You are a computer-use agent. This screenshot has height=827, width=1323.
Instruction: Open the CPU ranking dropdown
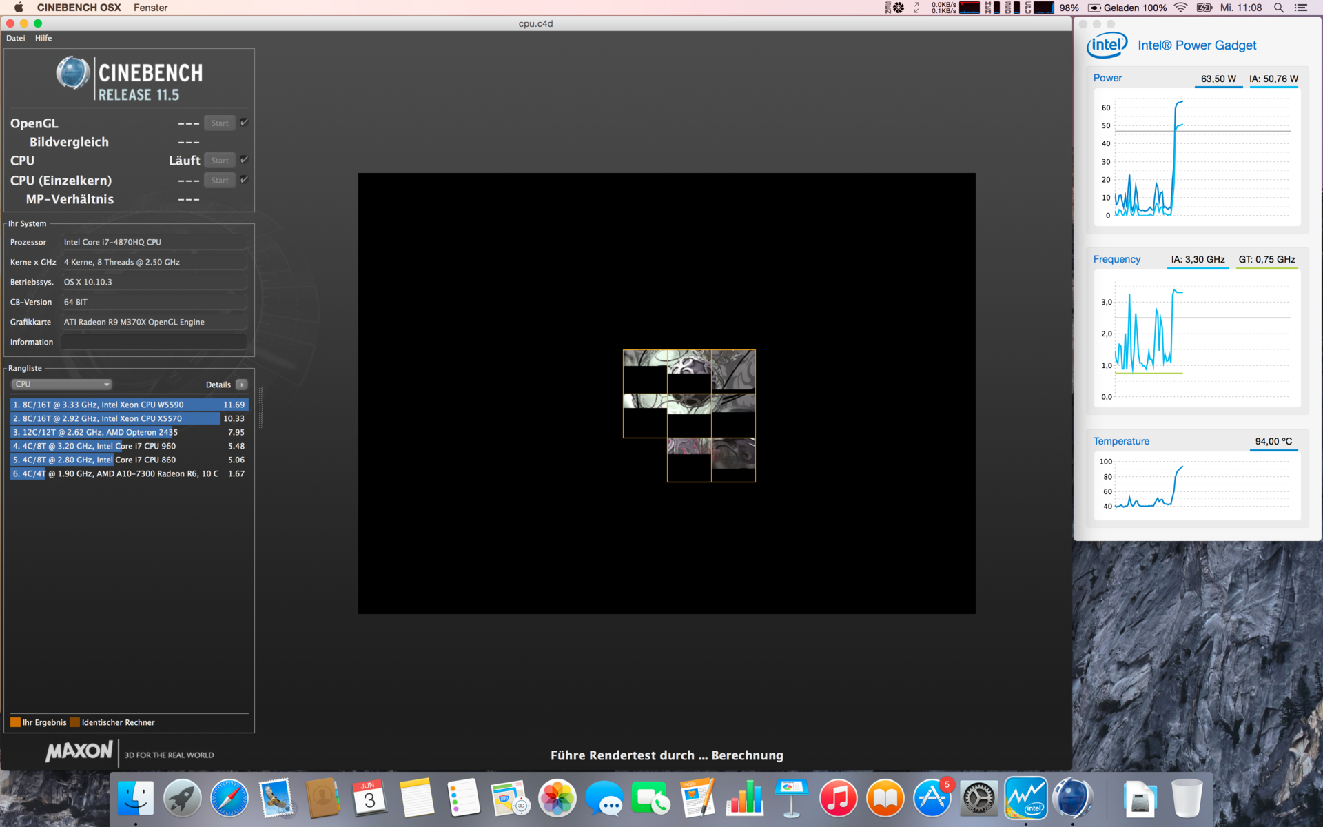(61, 385)
